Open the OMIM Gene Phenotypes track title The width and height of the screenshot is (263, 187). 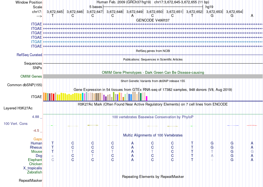(153, 72)
